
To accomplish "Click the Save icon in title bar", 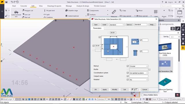I will [6, 2].
